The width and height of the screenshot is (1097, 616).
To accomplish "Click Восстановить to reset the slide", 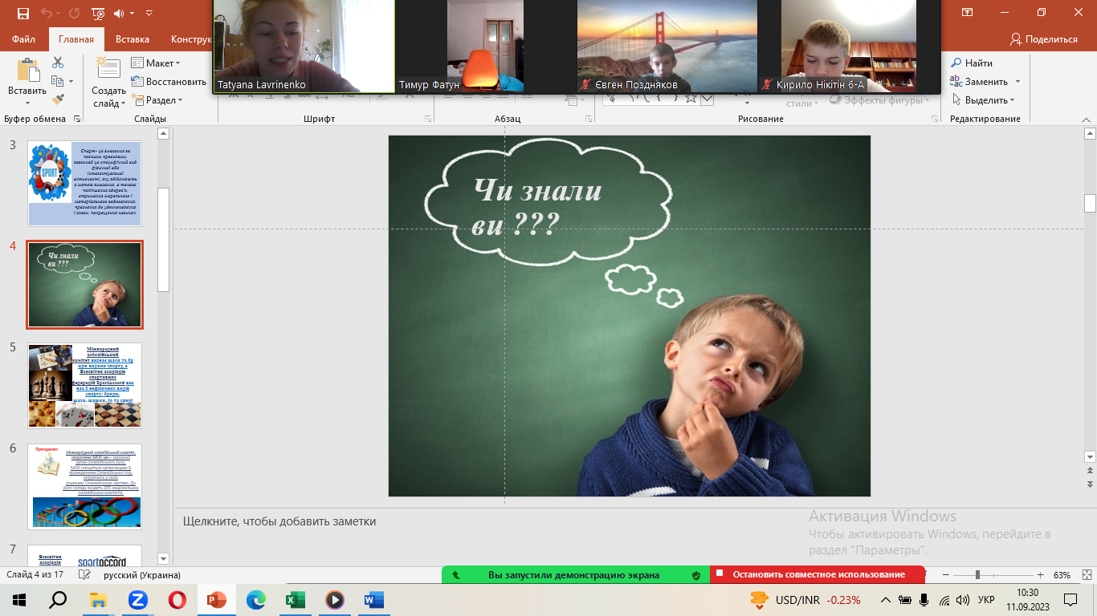I will [x=169, y=81].
